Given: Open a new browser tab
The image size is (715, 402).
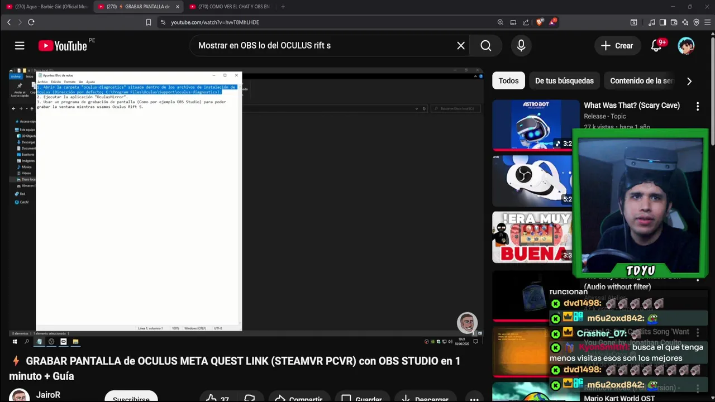Looking at the screenshot, I should pyautogui.click(x=283, y=7).
